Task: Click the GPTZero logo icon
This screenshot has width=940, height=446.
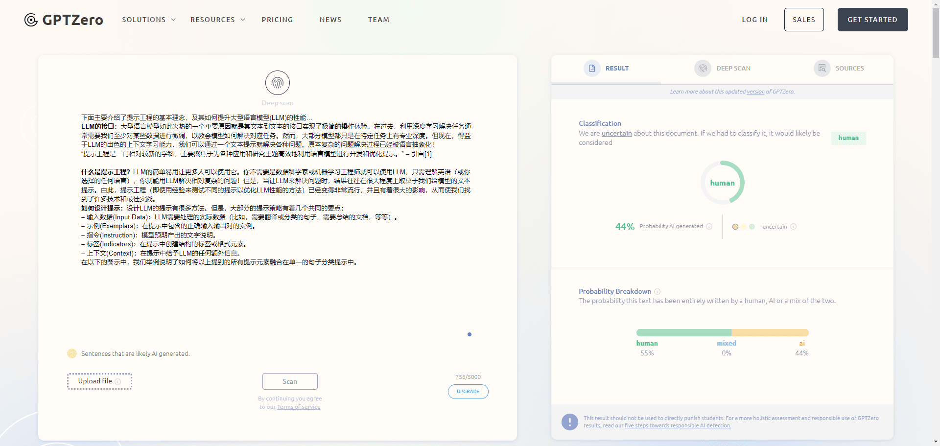Action: [31, 20]
